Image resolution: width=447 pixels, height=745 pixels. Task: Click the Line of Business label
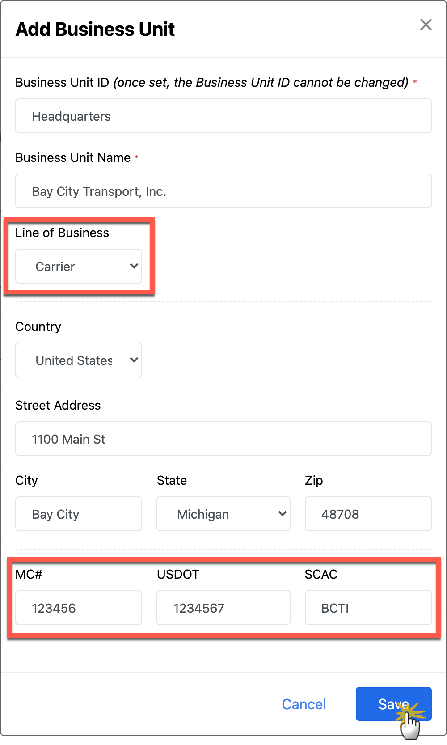(x=62, y=233)
